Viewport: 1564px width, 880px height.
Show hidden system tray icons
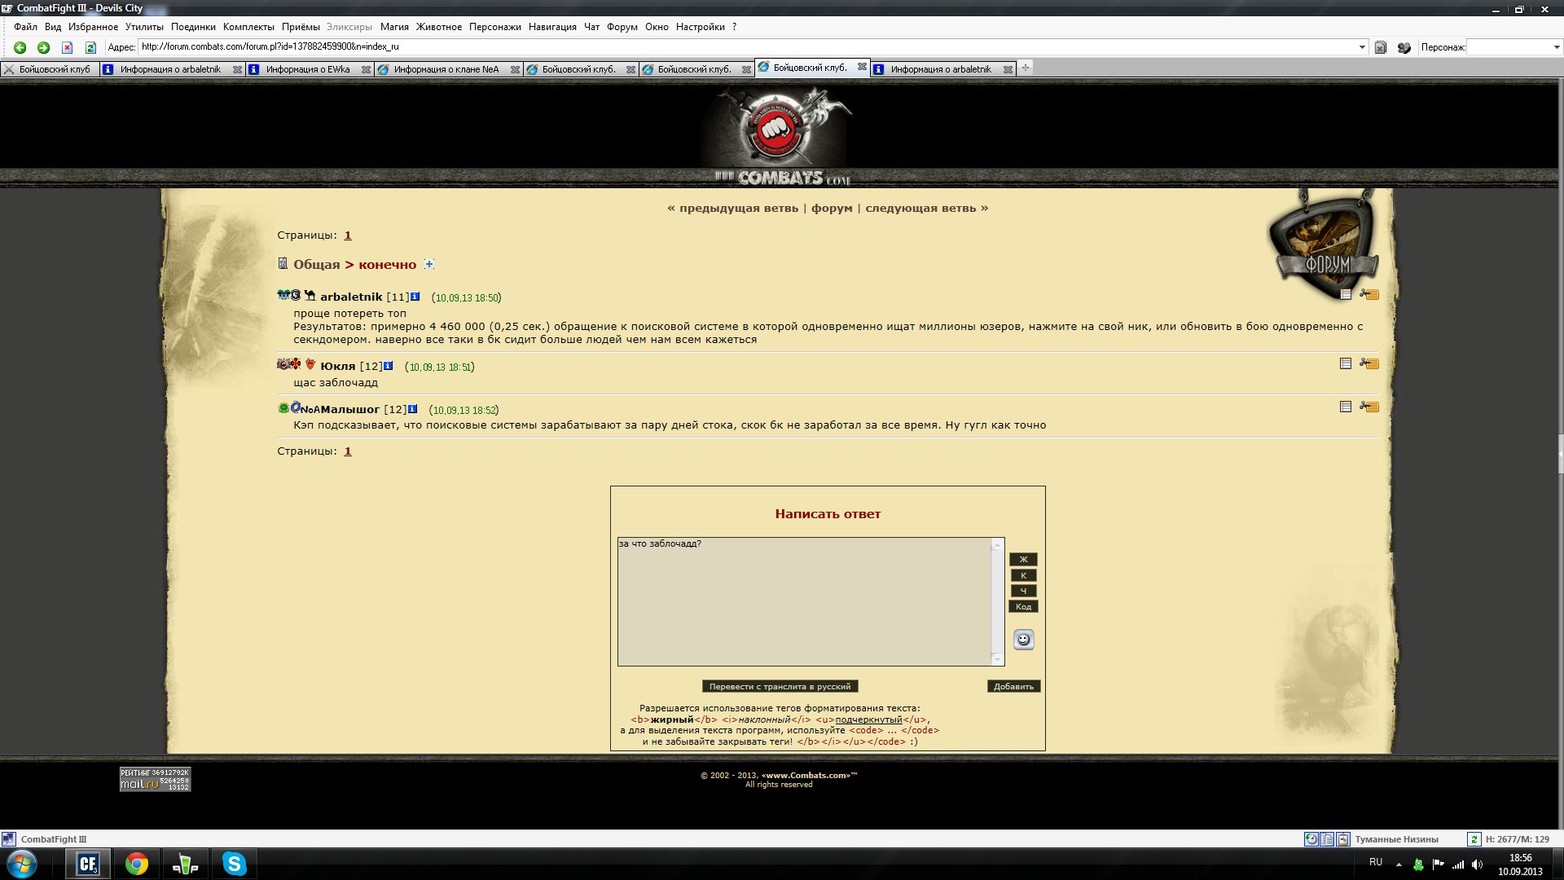[1399, 865]
